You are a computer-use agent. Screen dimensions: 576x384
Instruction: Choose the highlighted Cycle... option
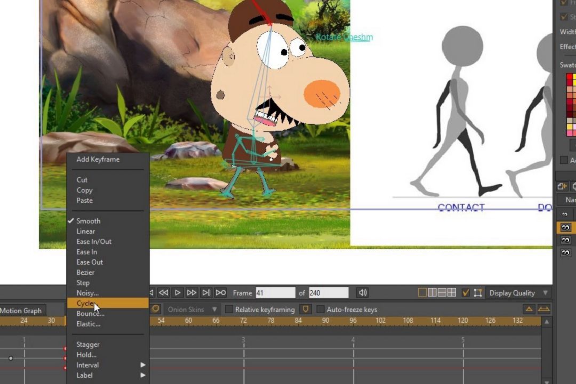[x=108, y=303]
